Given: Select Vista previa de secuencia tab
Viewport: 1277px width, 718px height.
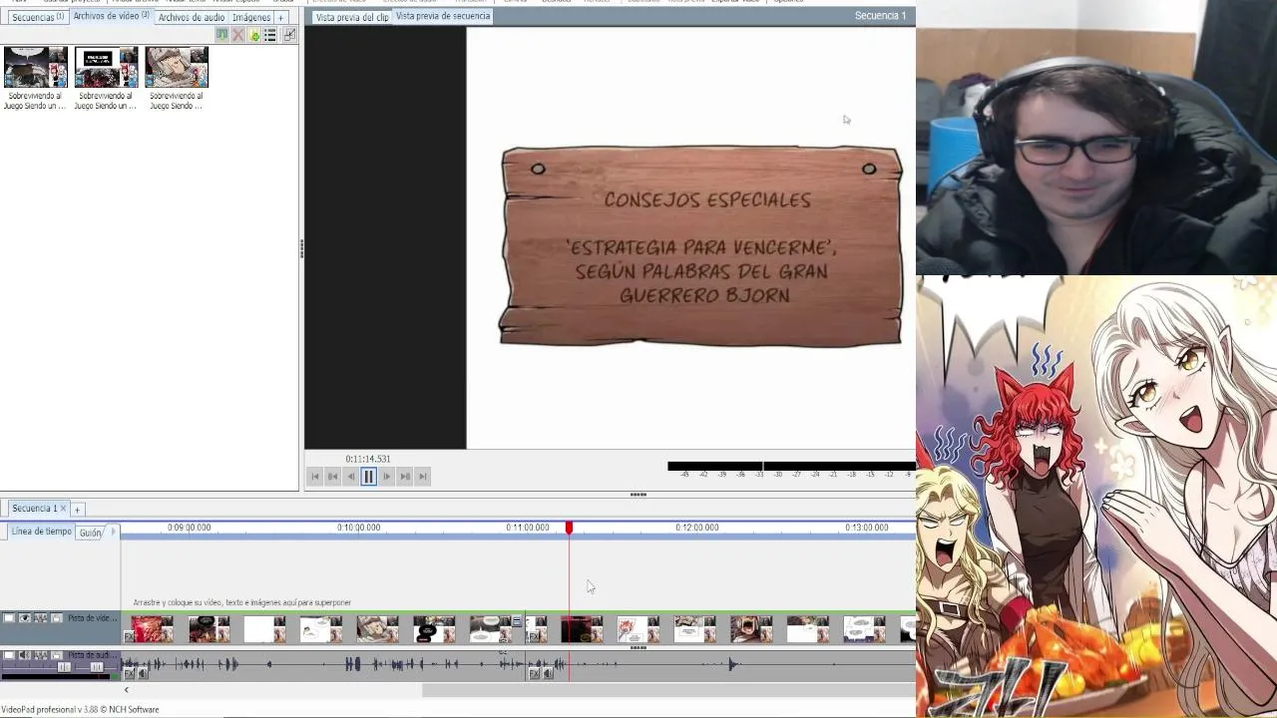Looking at the screenshot, I should pos(443,16).
